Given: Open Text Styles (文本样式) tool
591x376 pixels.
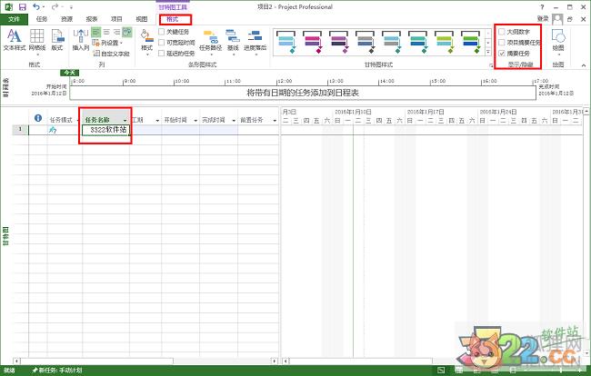Looking at the screenshot, I should pos(15,40).
